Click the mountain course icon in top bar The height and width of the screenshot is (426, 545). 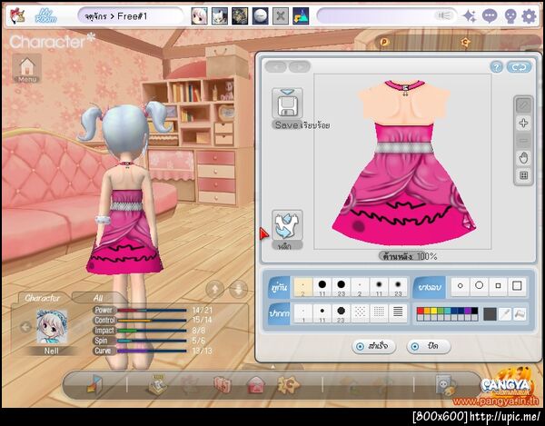(x=301, y=16)
